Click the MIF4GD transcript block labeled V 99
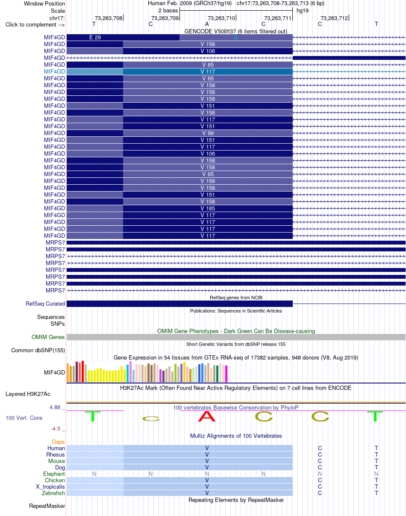 tap(208, 133)
